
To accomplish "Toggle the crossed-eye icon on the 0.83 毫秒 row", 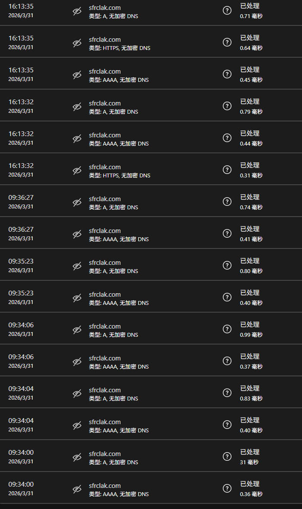I will [x=77, y=394].
